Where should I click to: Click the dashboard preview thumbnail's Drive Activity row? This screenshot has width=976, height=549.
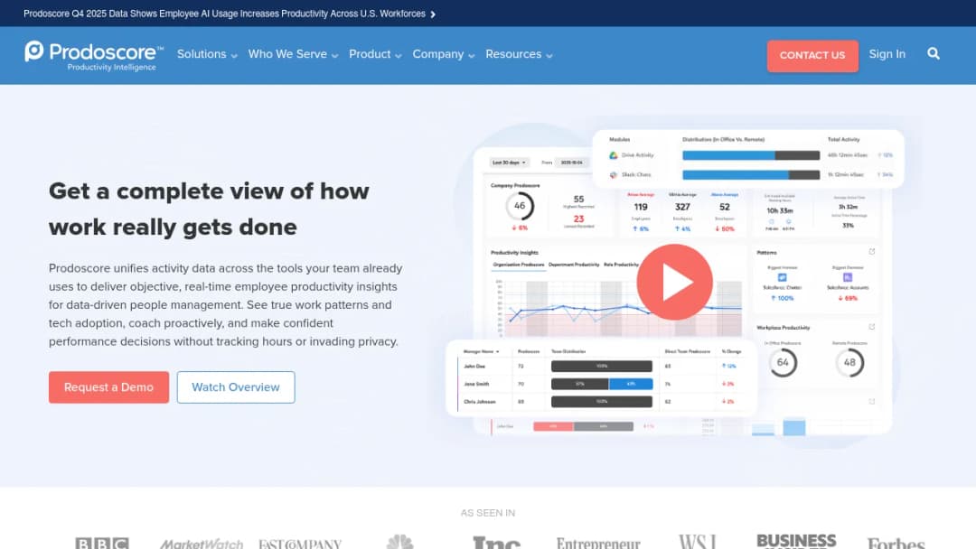(x=750, y=155)
